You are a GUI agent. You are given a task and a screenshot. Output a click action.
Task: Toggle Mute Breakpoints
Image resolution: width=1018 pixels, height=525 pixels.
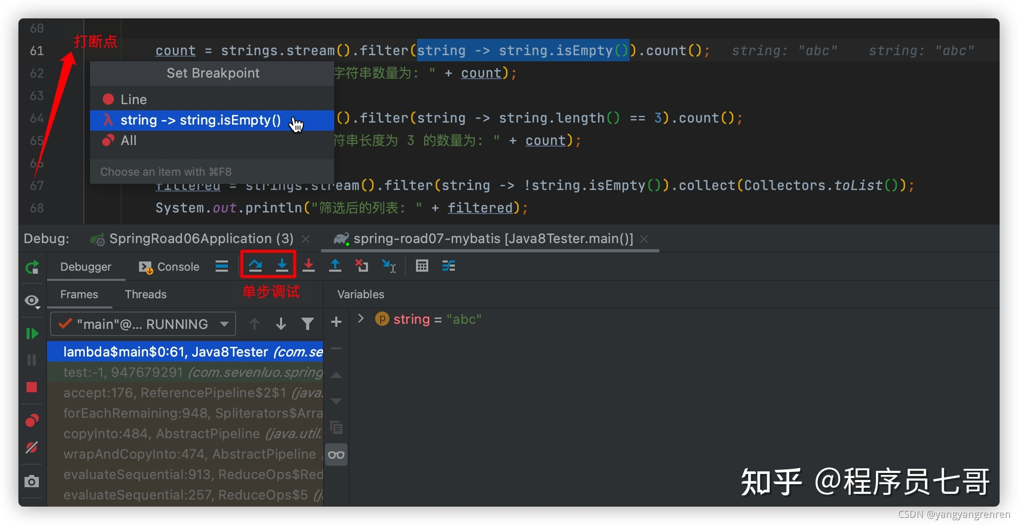click(x=32, y=447)
